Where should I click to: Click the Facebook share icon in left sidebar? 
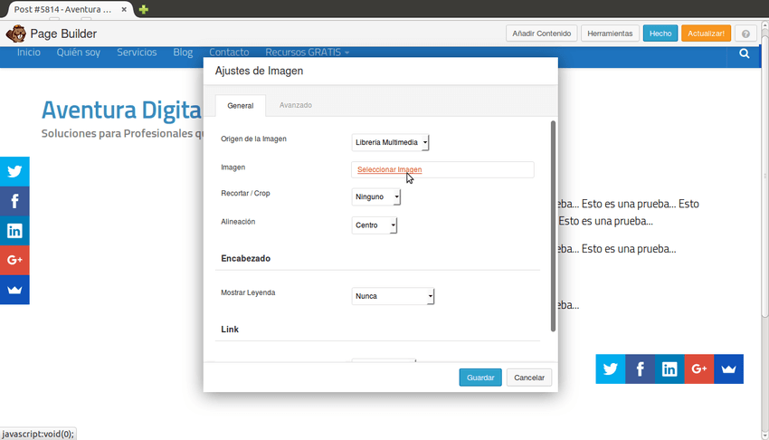click(14, 201)
